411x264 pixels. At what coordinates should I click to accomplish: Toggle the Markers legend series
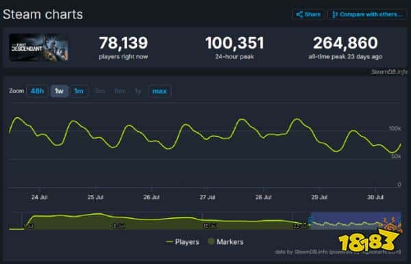pos(226,241)
